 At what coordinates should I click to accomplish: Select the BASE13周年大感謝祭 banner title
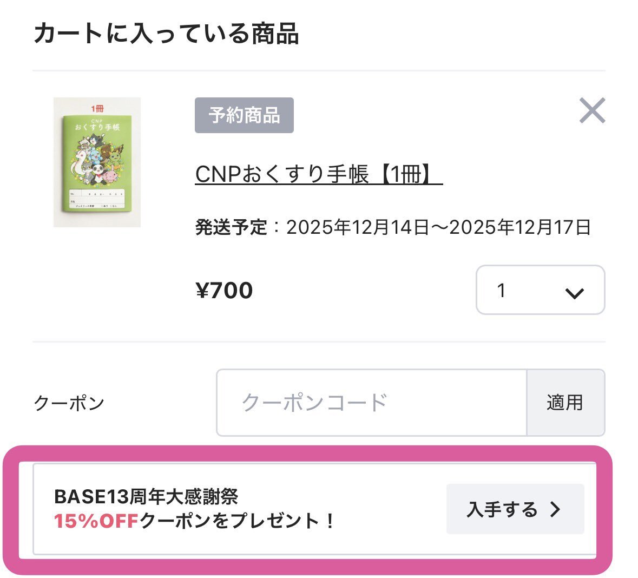click(x=146, y=496)
